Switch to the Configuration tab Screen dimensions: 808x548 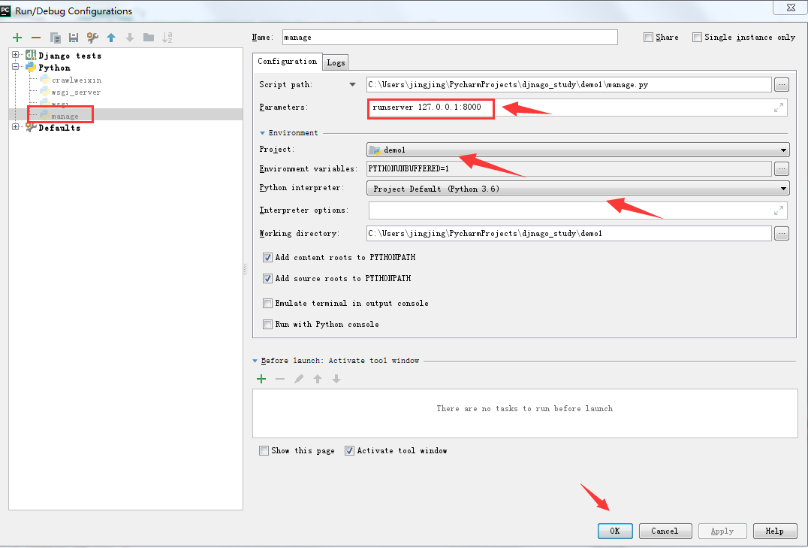click(x=288, y=62)
